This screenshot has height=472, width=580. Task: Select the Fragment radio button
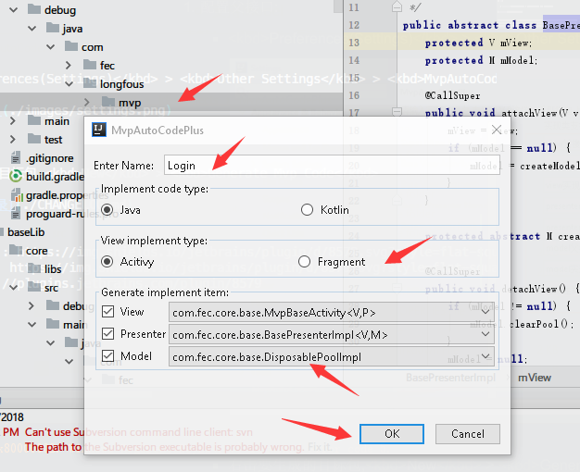click(304, 262)
